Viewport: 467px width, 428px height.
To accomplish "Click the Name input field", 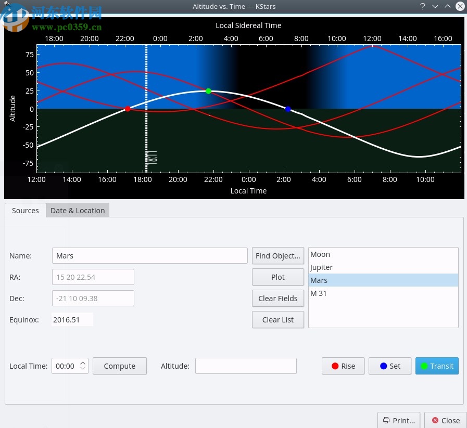I will pos(149,256).
